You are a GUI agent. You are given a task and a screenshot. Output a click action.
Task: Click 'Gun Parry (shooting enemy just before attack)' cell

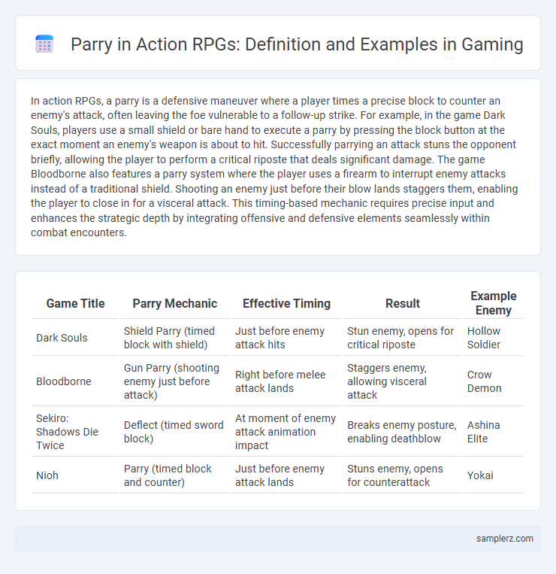click(175, 381)
